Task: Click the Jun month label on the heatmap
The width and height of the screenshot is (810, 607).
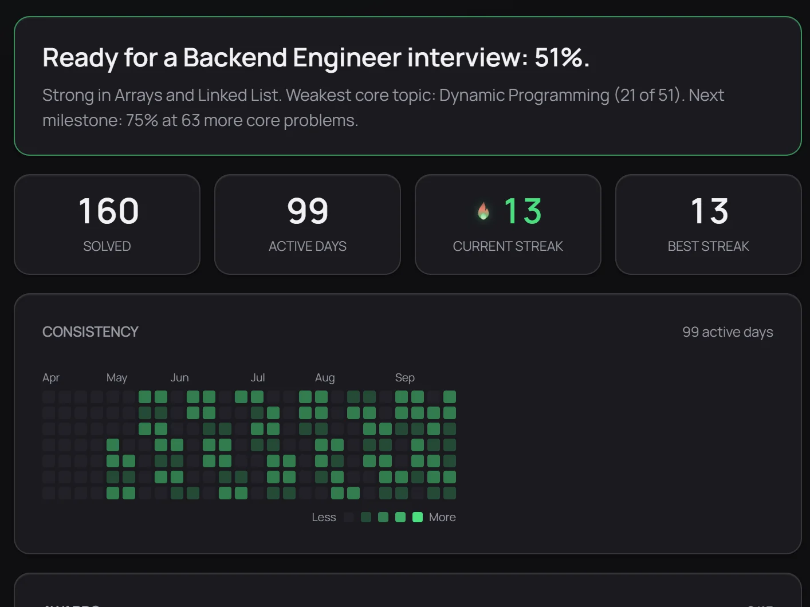Action: pyautogui.click(x=179, y=378)
